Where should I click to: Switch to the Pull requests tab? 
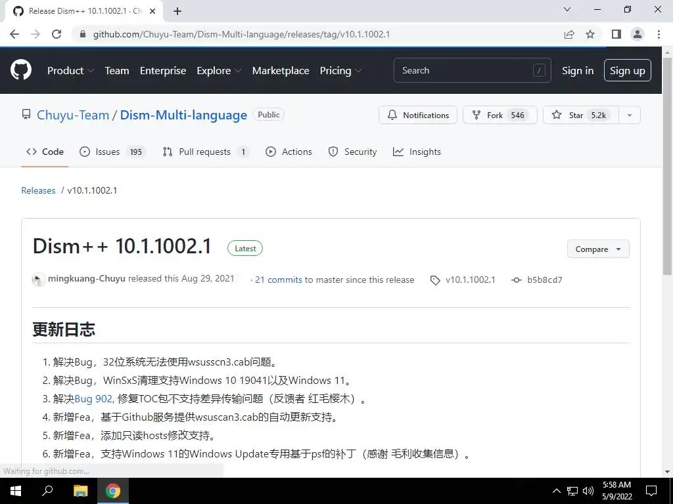click(x=206, y=152)
